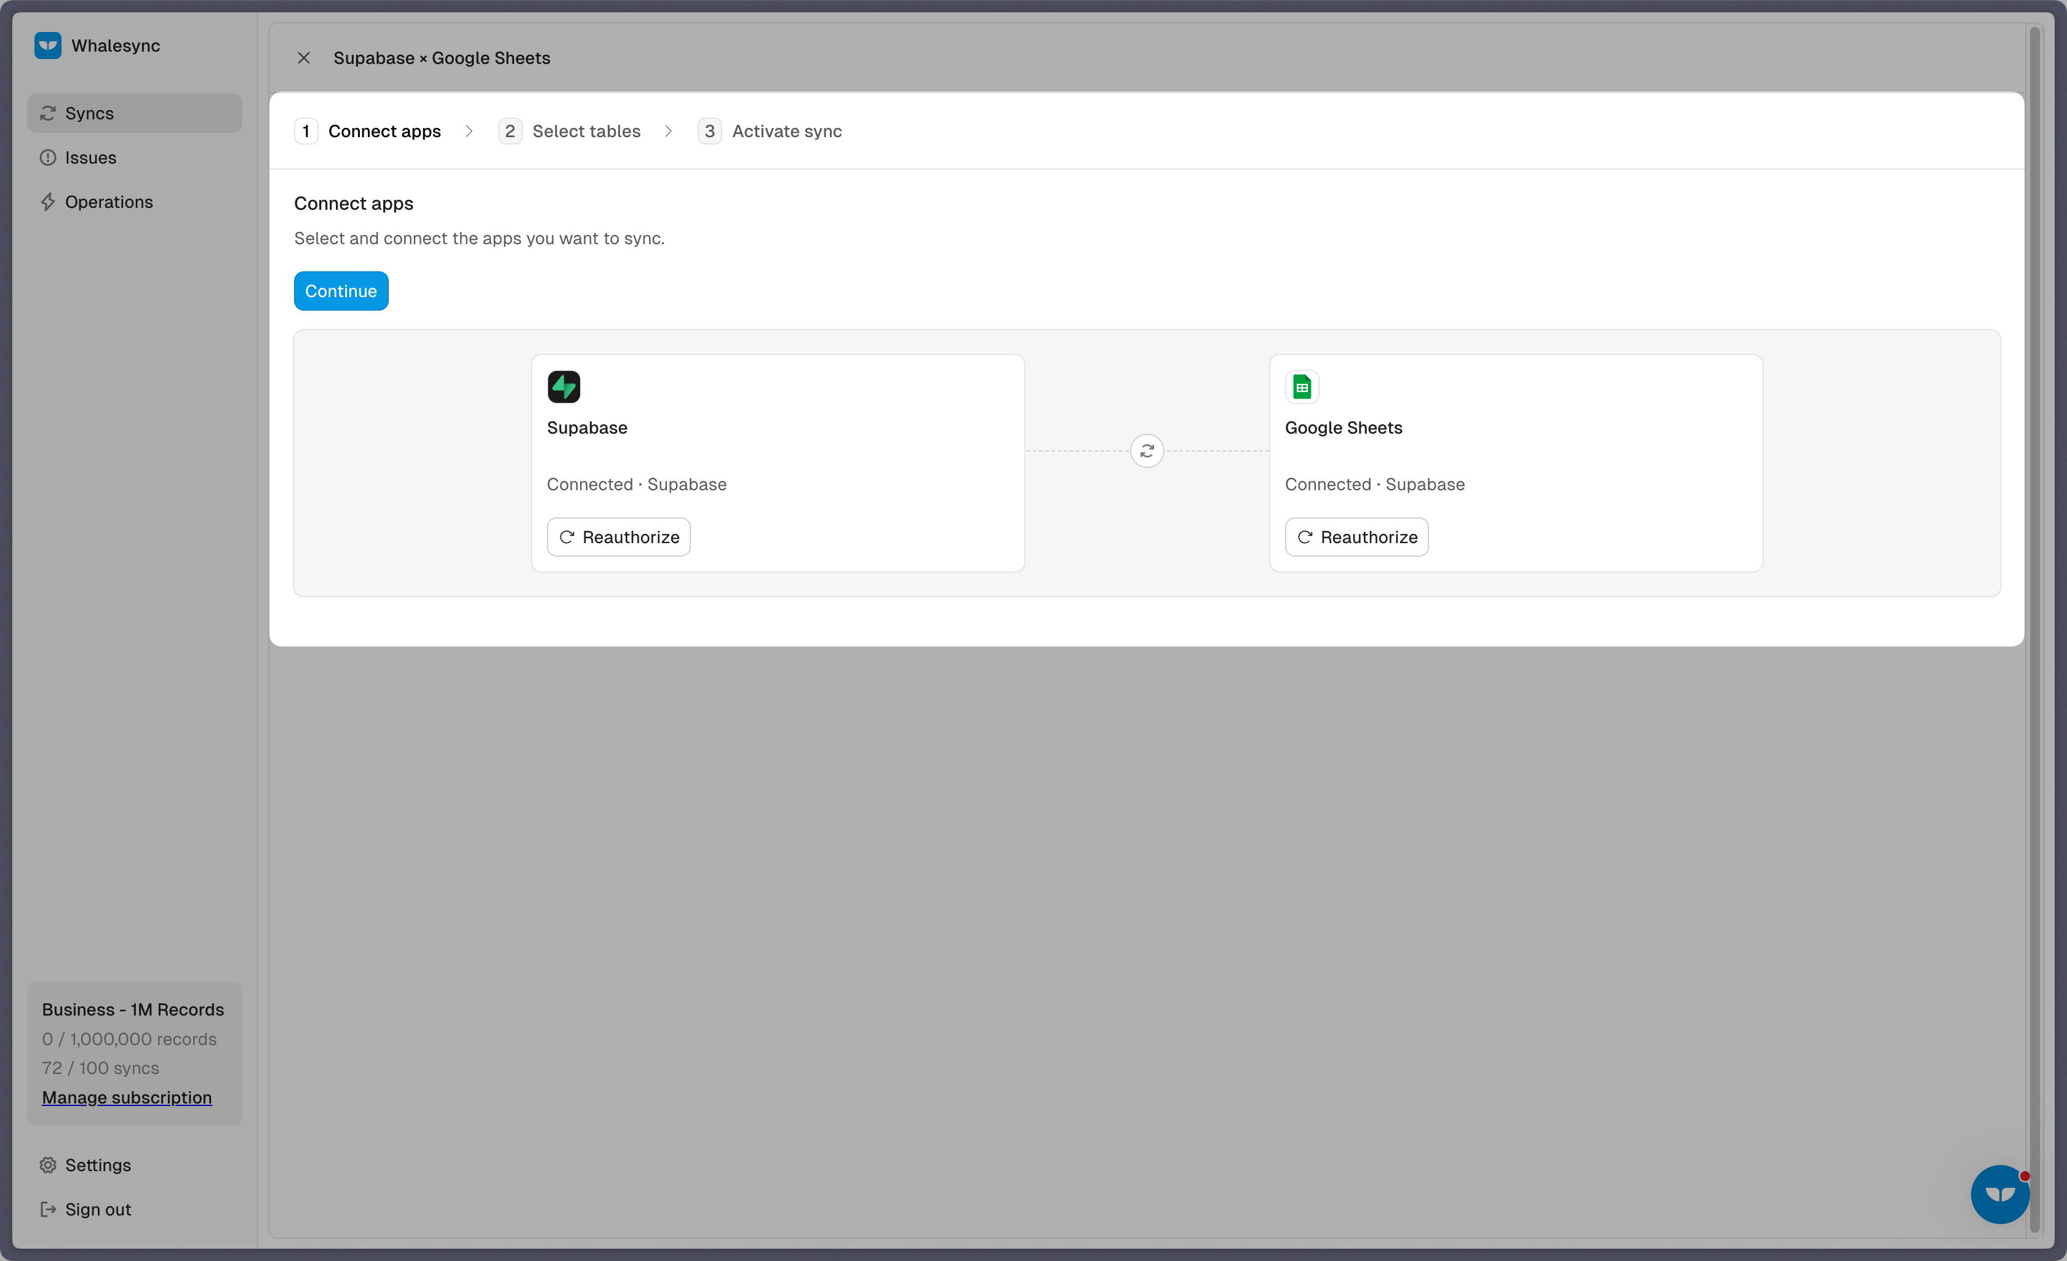Open the Issues sidebar item

(134, 157)
